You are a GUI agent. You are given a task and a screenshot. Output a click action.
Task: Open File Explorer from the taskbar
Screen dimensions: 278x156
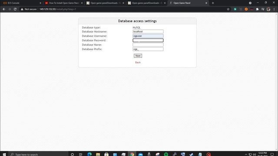[x=98, y=154]
